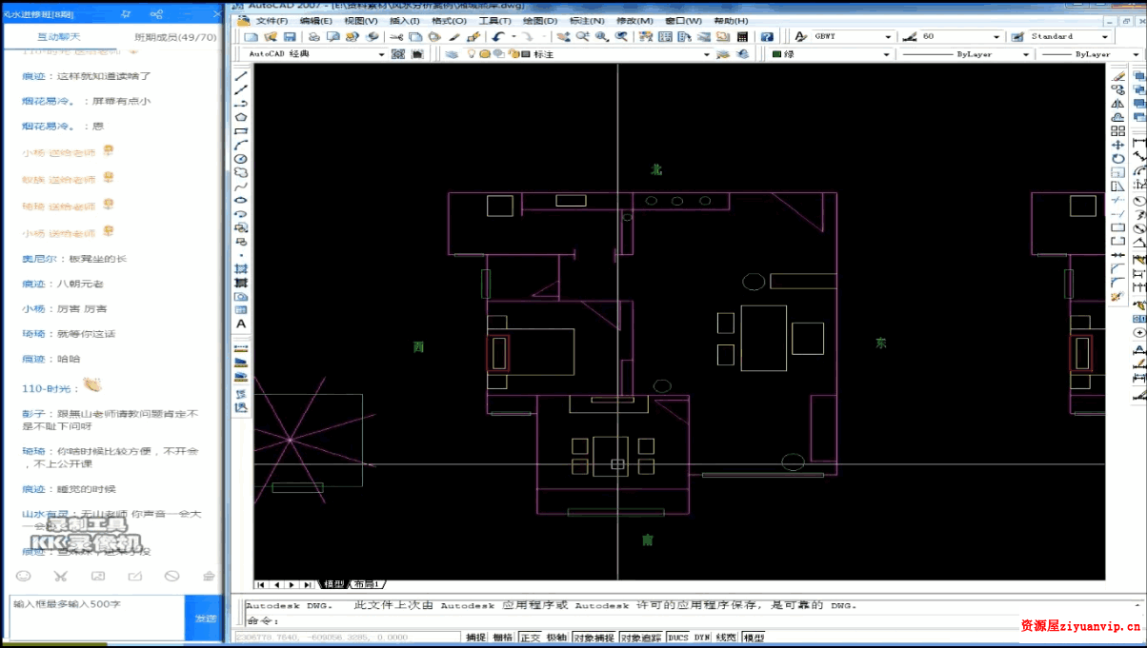The image size is (1147, 648).
Task: Select the Revision Cloud tool
Action: click(241, 172)
